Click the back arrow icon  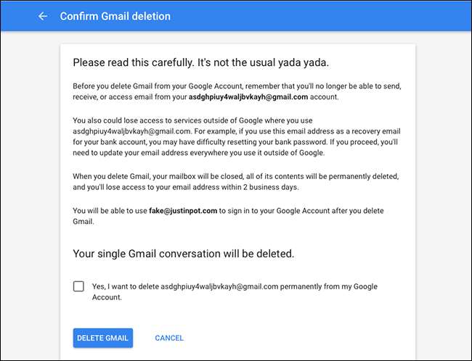[43, 15]
